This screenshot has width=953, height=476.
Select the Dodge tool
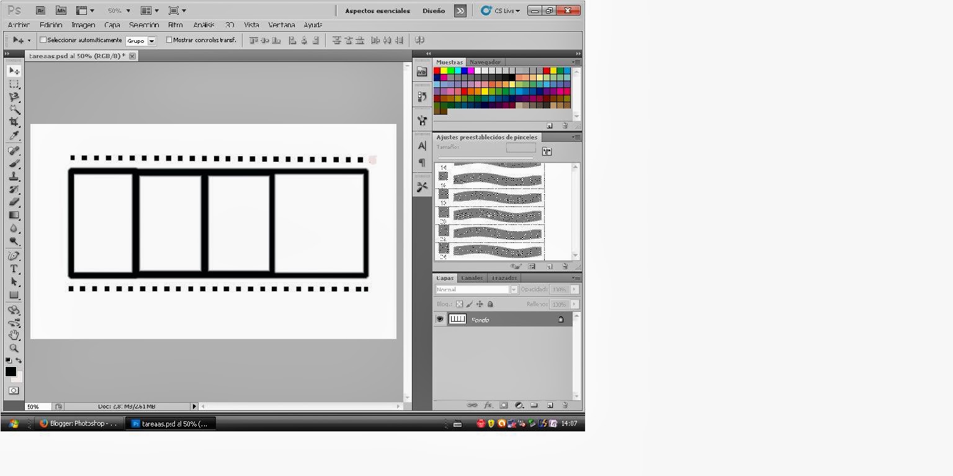14,241
